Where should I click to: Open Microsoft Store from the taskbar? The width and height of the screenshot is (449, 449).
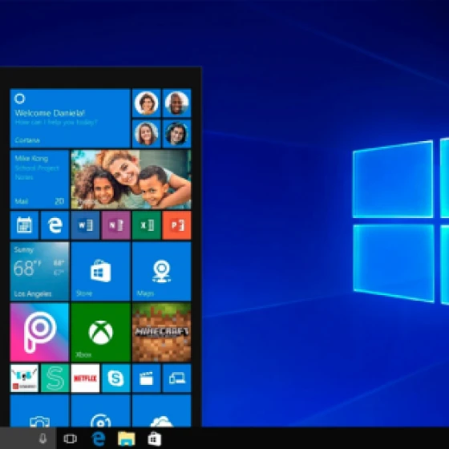(154, 439)
